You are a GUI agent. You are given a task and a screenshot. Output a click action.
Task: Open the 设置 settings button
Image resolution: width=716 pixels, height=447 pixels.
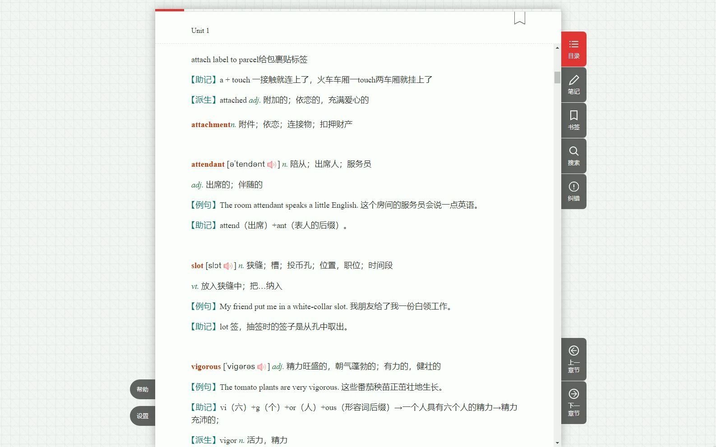pyautogui.click(x=143, y=416)
